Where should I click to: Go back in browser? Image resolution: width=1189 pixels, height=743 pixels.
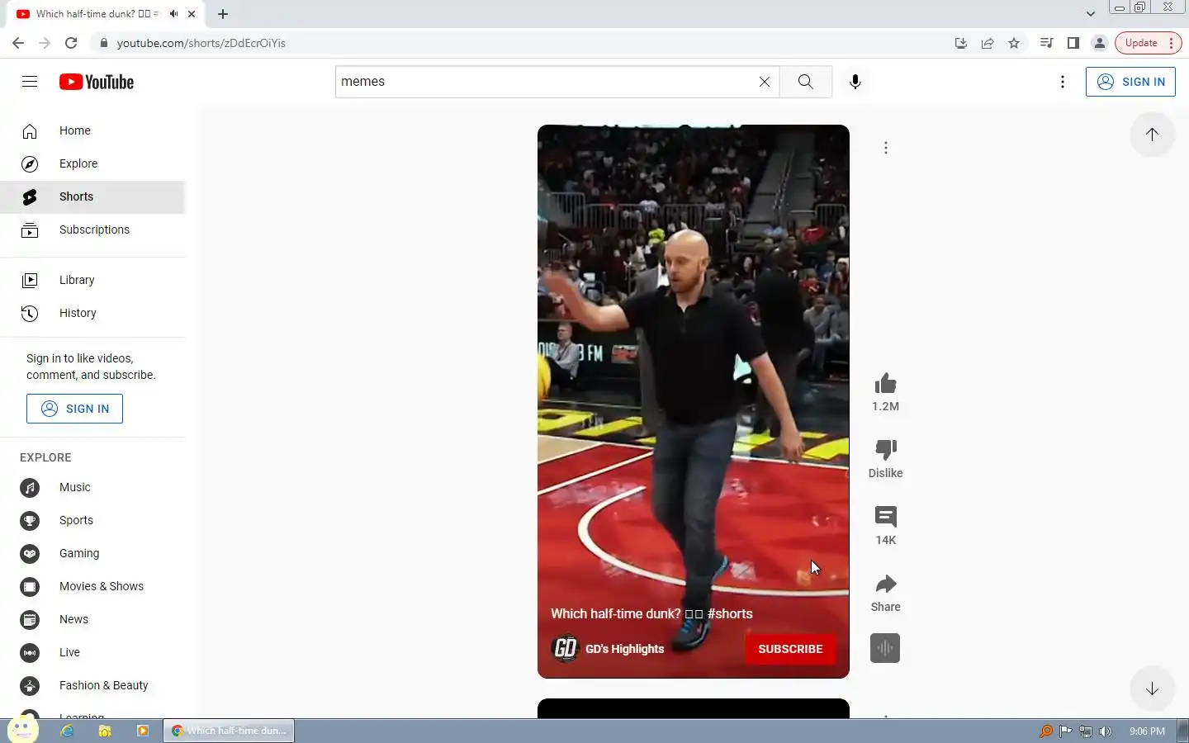(x=18, y=43)
